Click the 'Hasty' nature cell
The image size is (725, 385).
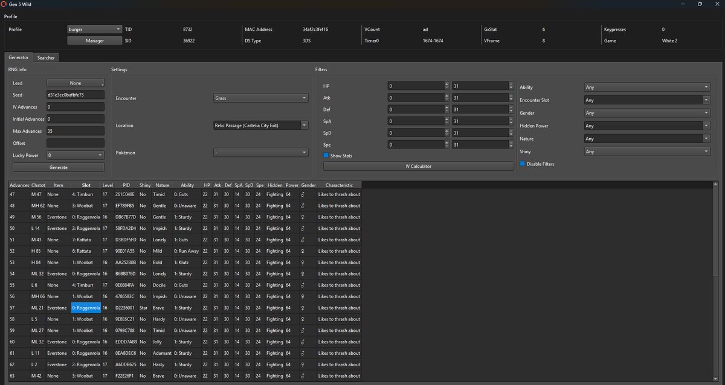point(163,364)
